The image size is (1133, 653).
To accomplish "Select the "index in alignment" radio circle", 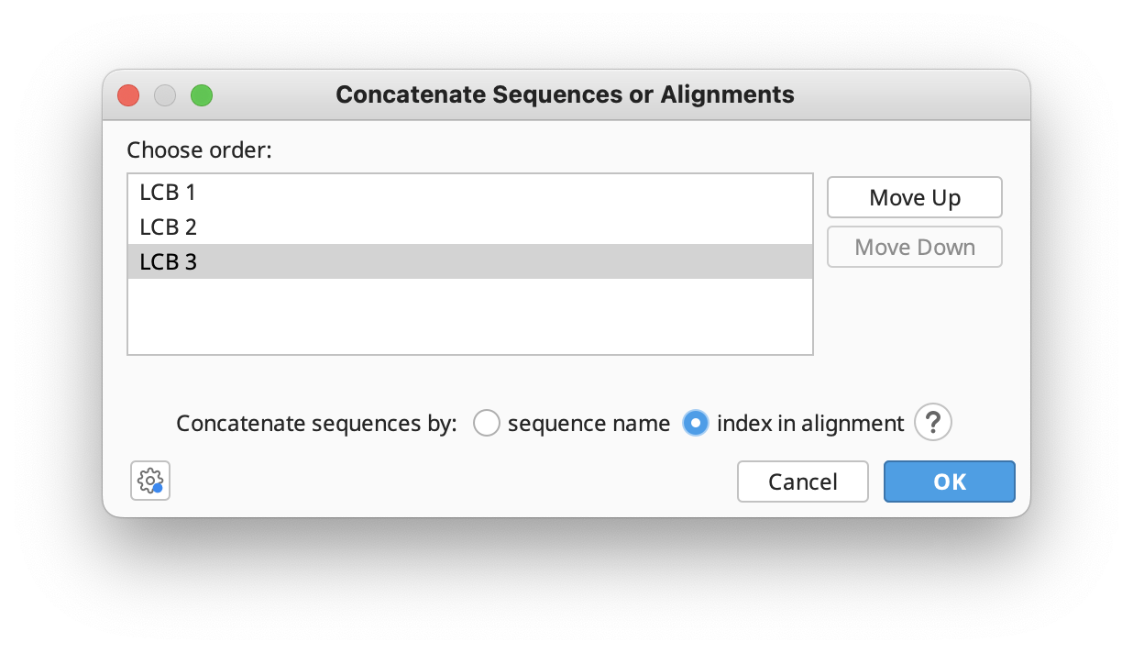I will pos(696,423).
